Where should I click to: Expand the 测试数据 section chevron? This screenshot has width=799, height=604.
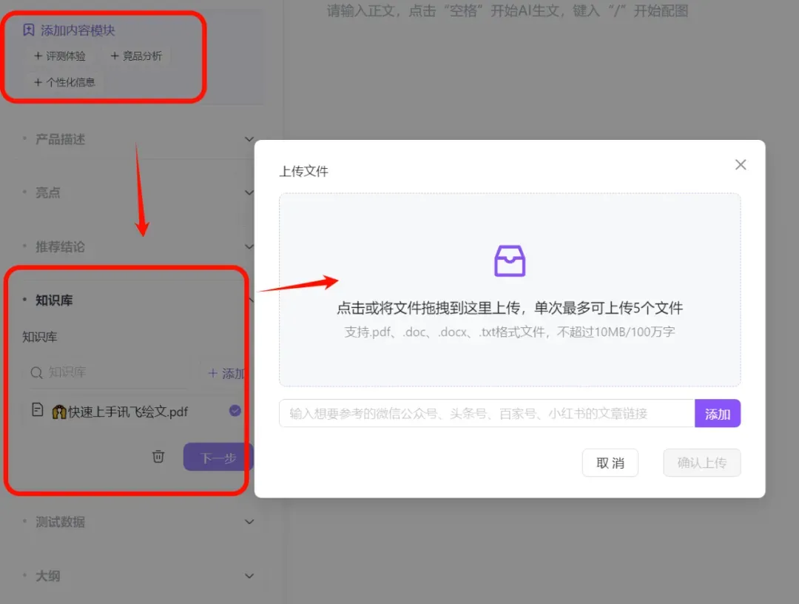(x=249, y=522)
